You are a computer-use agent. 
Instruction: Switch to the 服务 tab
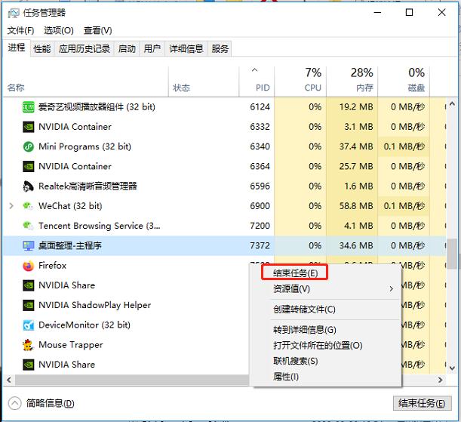pos(220,48)
